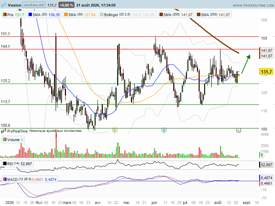Open the WWW.PROREALTIME.COM link
This screenshot has width=275, height=206.
coord(254,5)
